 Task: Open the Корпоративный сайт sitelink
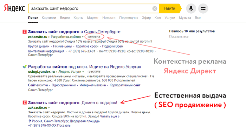[x=125, y=85]
